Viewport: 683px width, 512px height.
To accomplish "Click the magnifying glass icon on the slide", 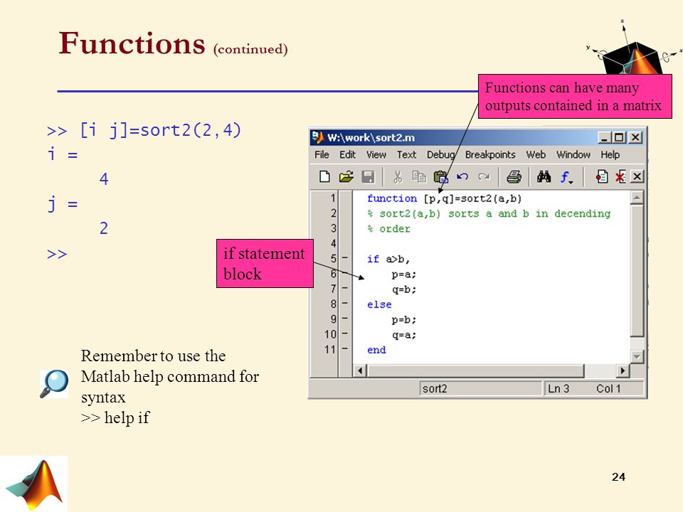I will 54,383.
